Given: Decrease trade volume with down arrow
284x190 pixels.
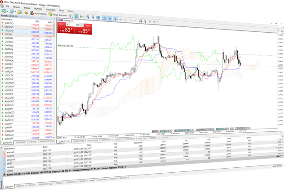Looking at the screenshot, I should tap(68, 24).
